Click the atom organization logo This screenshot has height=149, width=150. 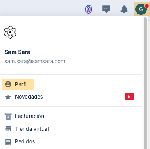click(11, 32)
